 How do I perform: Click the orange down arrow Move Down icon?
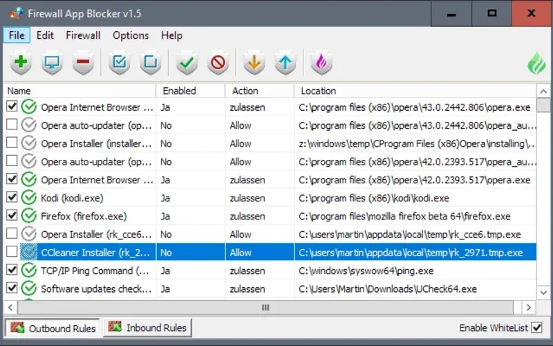[x=254, y=62]
